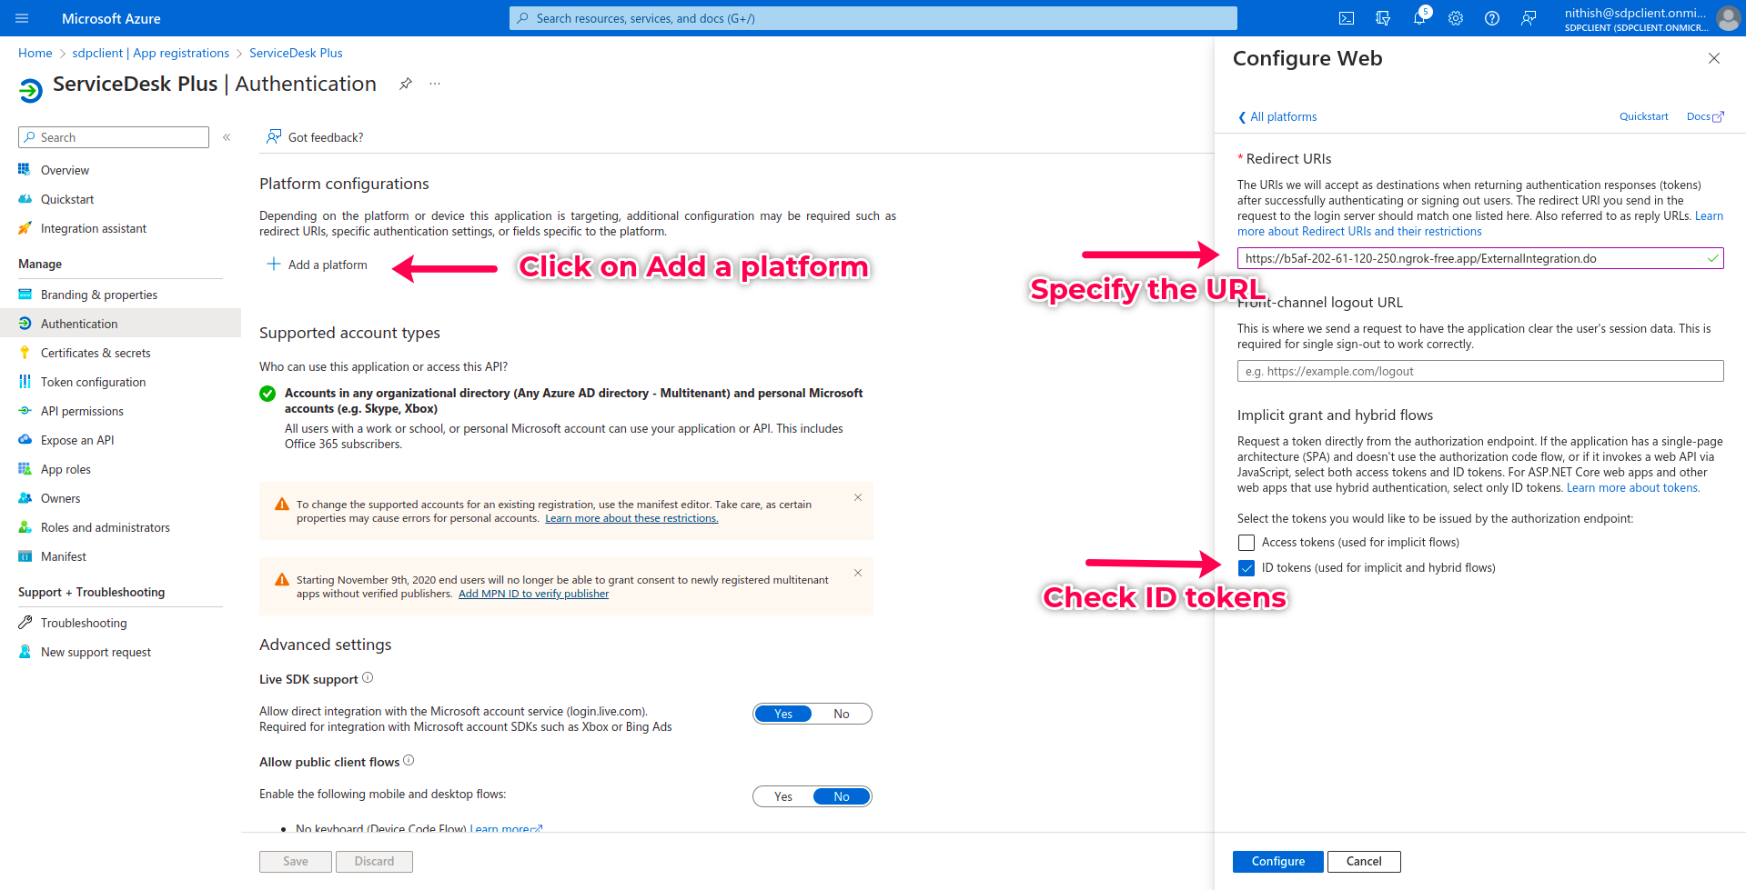This screenshot has width=1746, height=890.
Task: Open the account avatar menu
Action: click(x=1728, y=18)
